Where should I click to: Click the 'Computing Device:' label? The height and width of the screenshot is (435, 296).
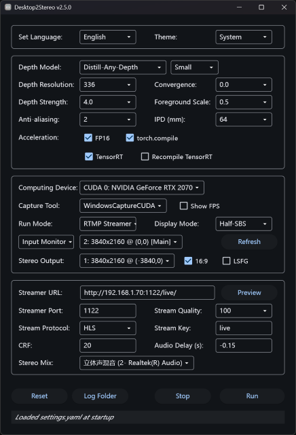pos(48,188)
